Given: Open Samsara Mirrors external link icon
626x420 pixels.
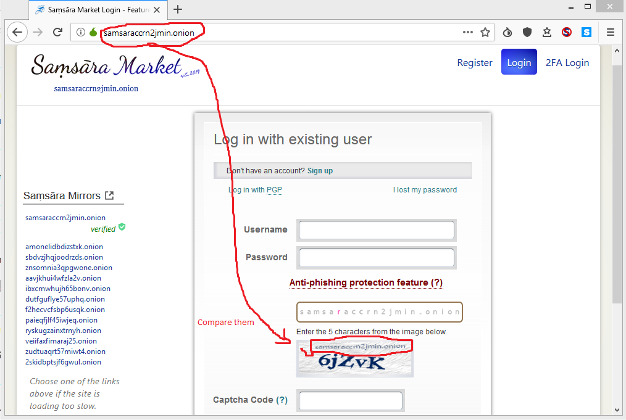Looking at the screenshot, I should [109, 196].
